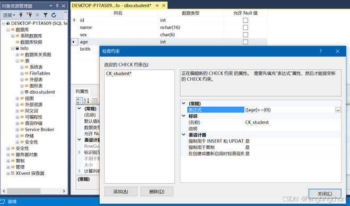Select the 数据库快照 tree item

coord(31,42)
